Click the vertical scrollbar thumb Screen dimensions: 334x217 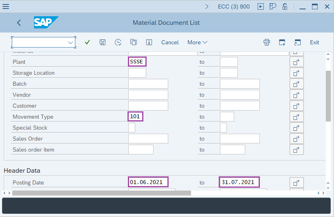pyautogui.click(x=328, y=96)
